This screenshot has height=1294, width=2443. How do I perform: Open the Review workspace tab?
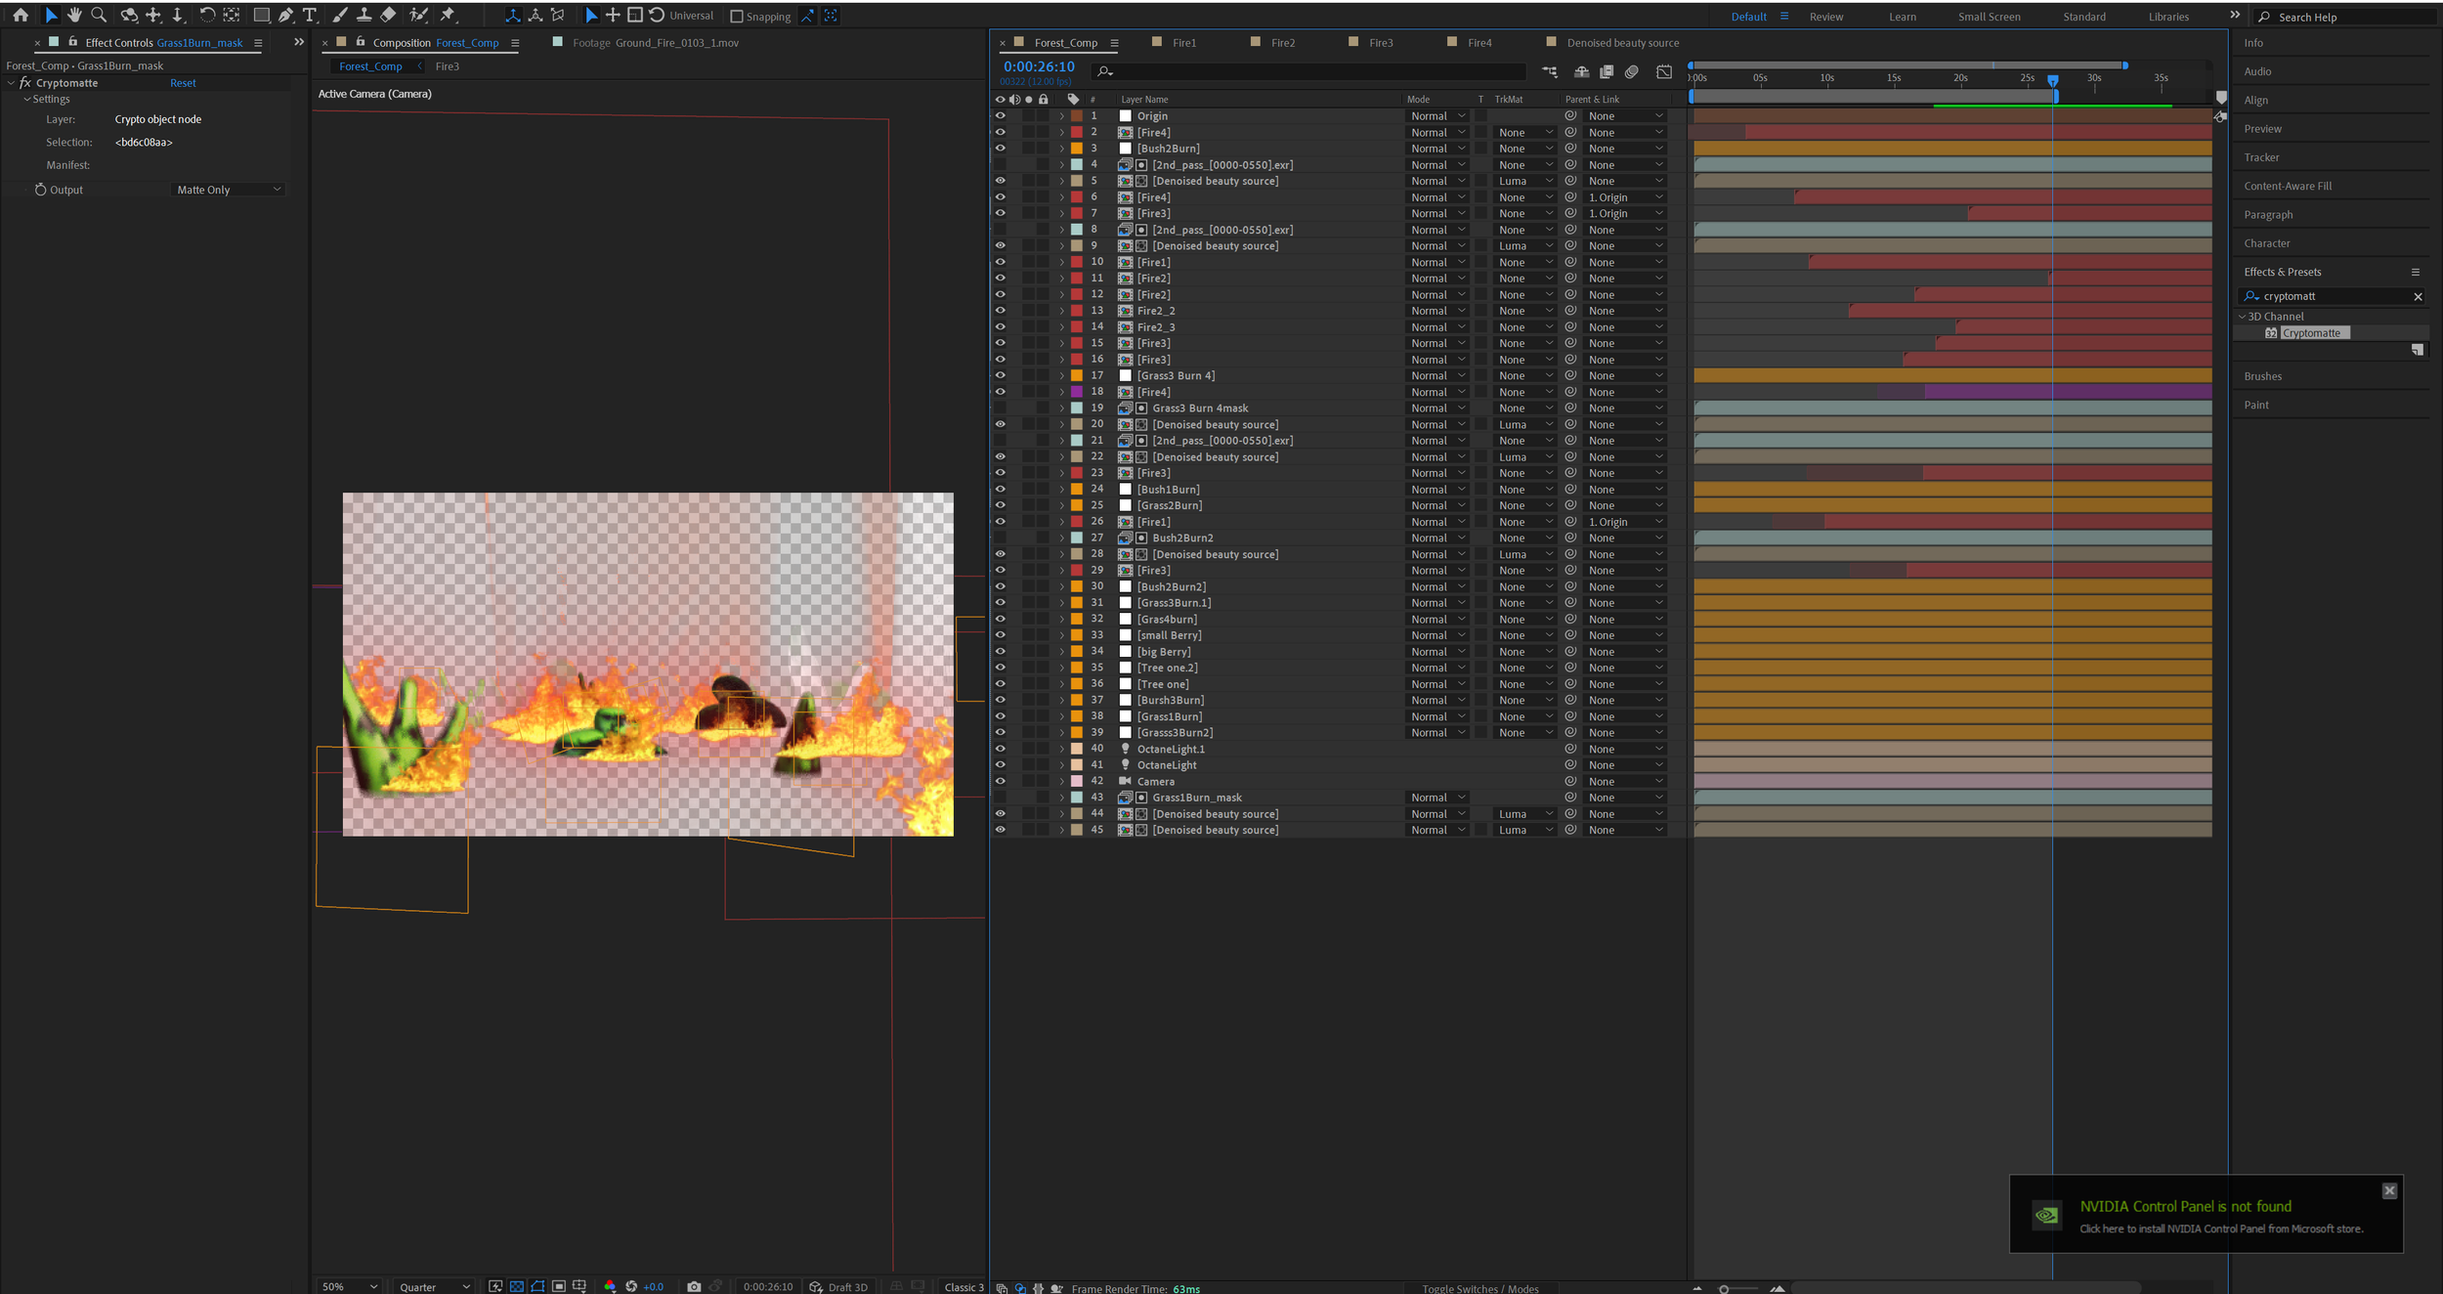[1825, 17]
